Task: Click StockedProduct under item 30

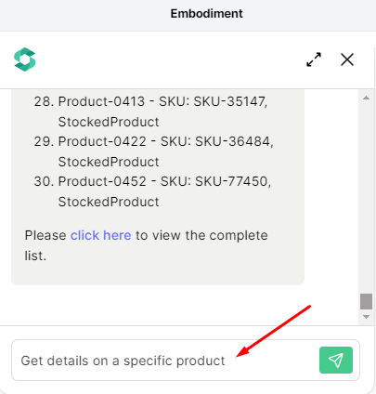Action: (x=109, y=202)
